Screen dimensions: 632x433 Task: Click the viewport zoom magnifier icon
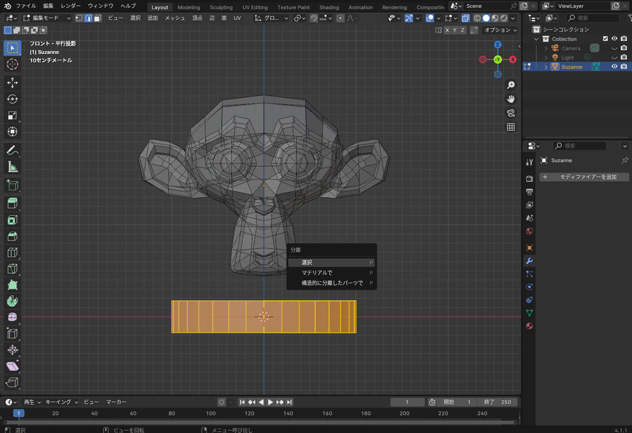click(511, 85)
